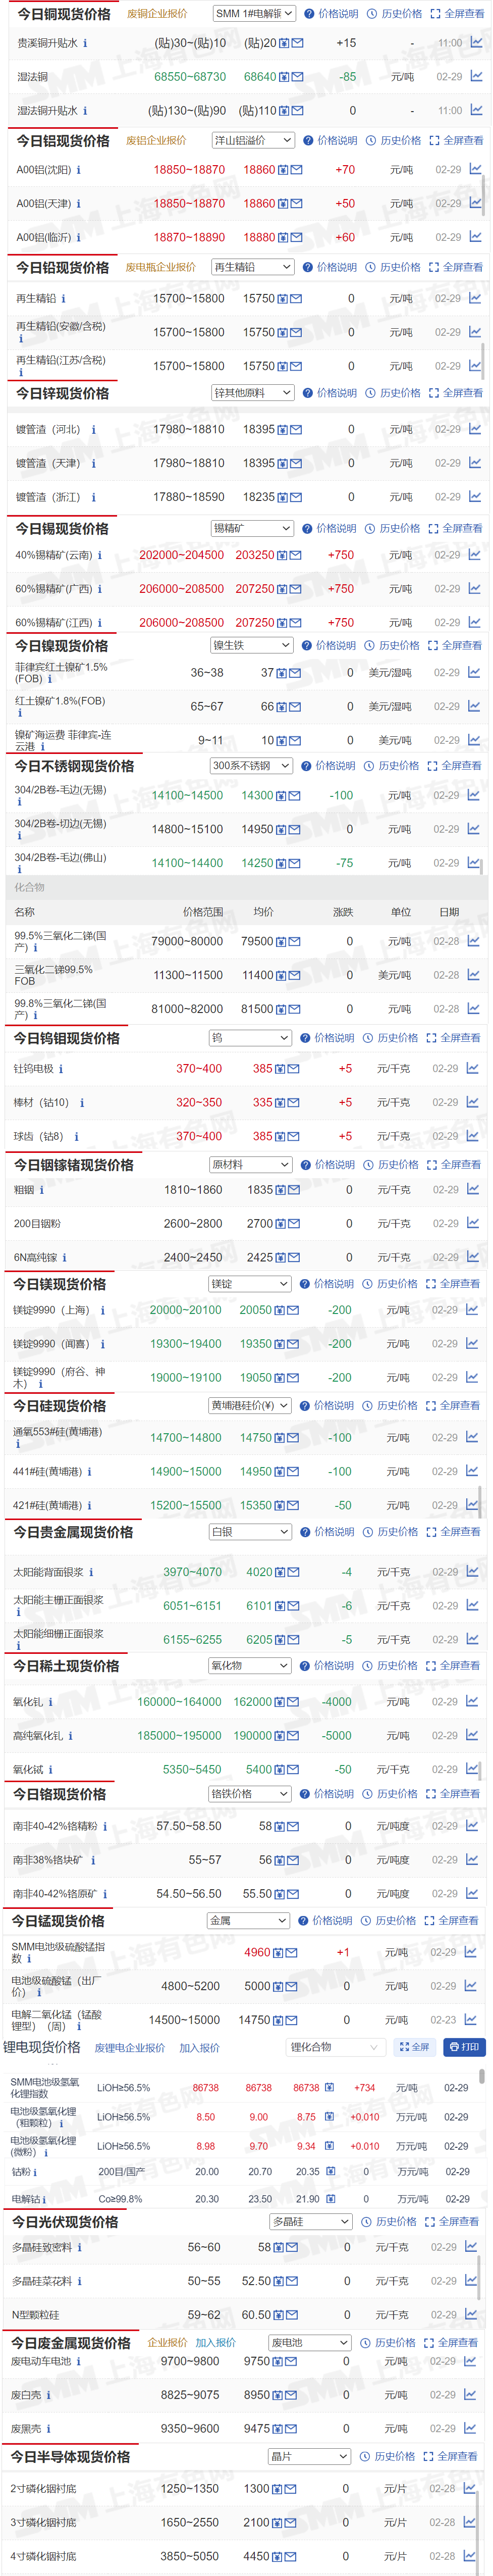Open 废铜企业报价 link in copper header
This screenshot has width=493, height=2576.
(x=157, y=14)
